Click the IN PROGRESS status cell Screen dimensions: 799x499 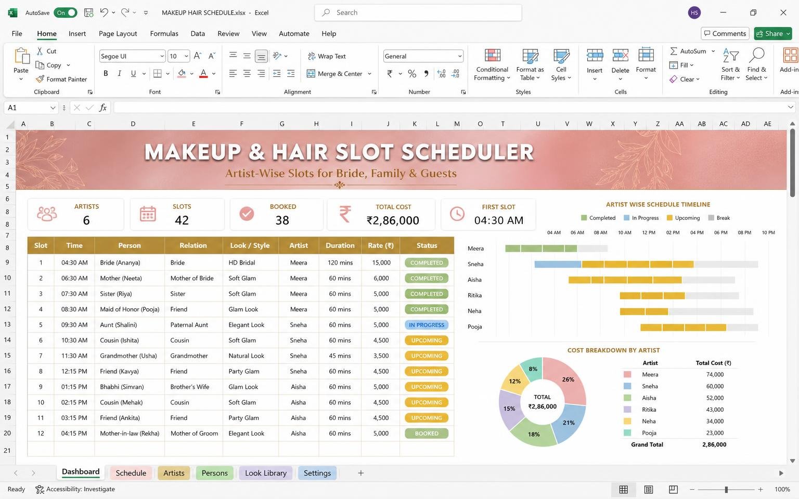pyautogui.click(x=427, y=325)
